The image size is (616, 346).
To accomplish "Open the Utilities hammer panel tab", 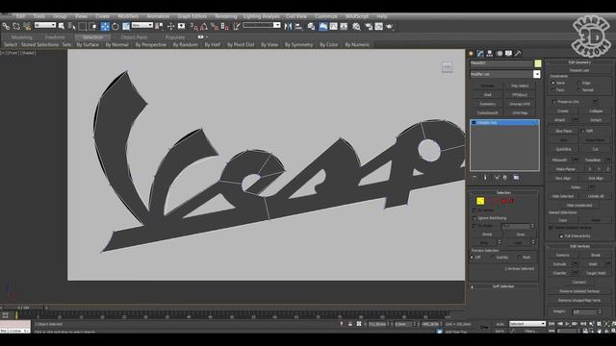I will tap(518, 54).
